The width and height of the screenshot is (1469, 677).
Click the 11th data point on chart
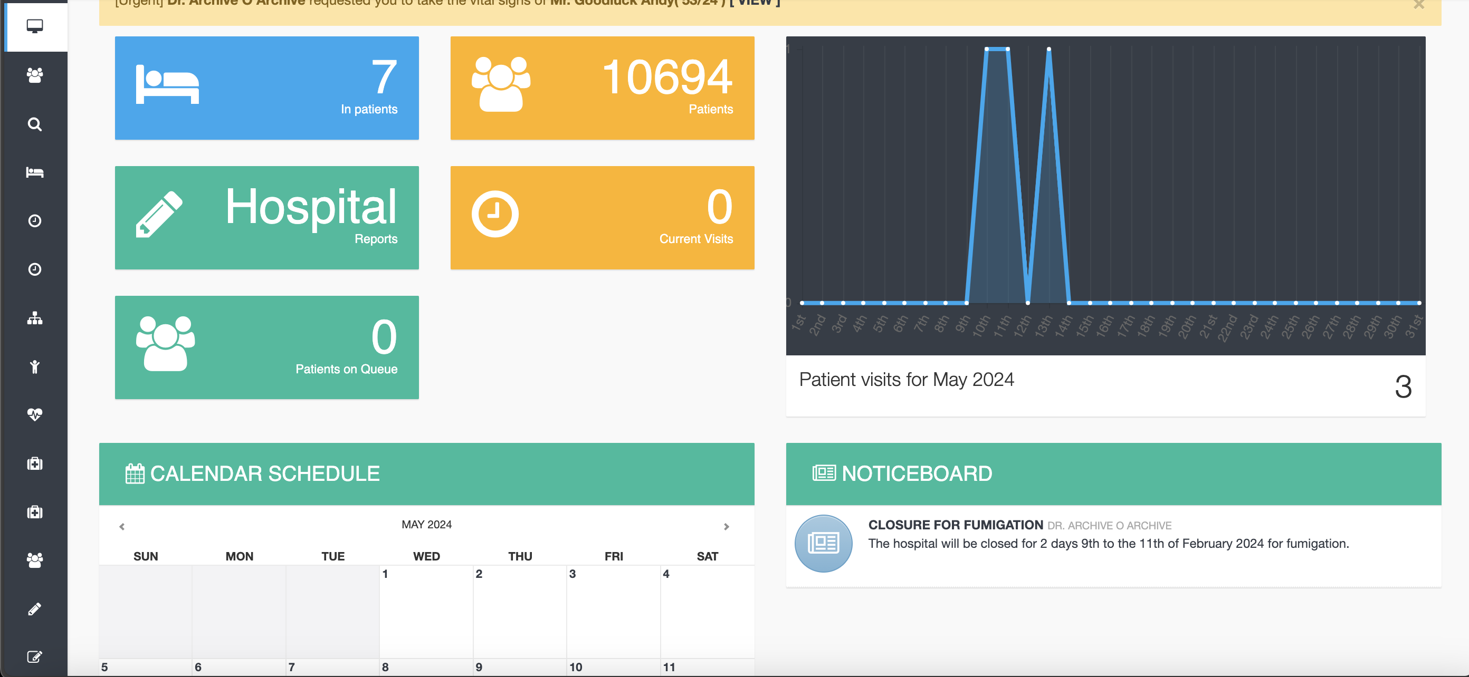coord(1008,50)
